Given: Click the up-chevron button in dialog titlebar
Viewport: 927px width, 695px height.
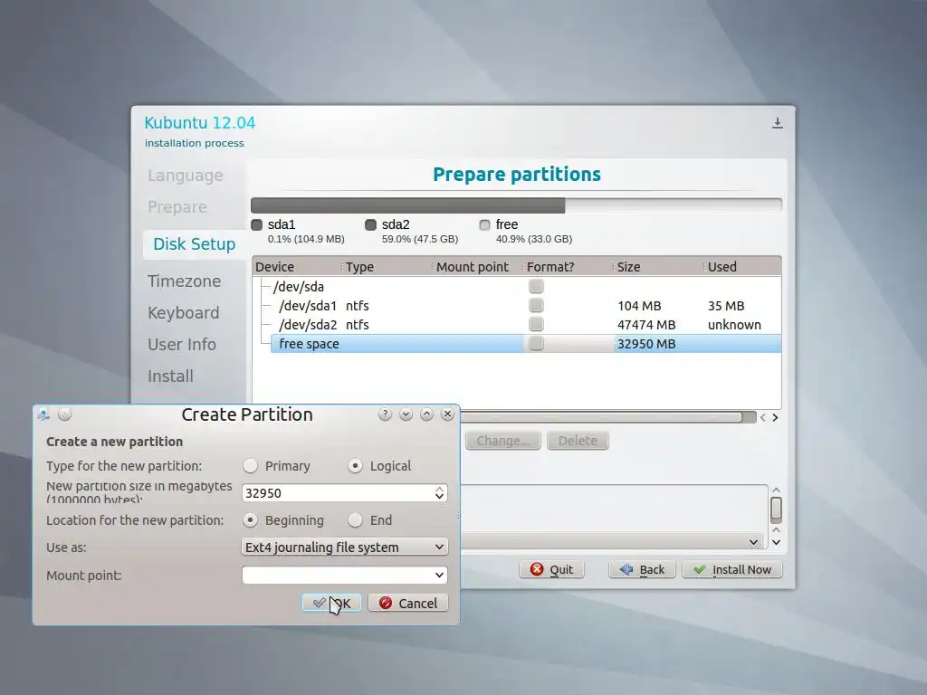Looking at the screenshot, I should 427,414.
